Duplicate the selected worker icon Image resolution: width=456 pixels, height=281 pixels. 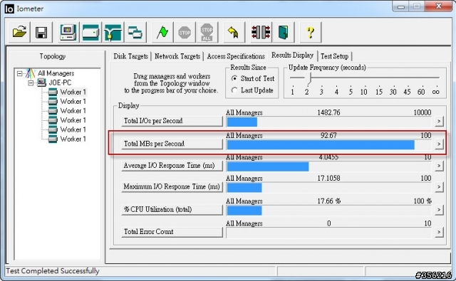(x=135, y=32)
